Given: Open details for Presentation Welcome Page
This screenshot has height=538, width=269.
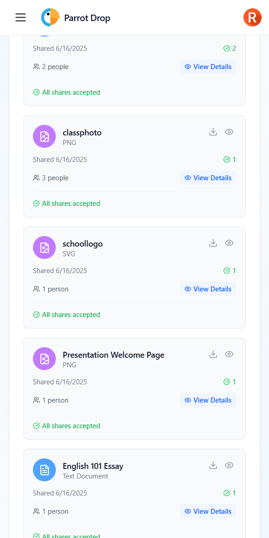Looking at the screenshot, I should click(x=208, y=400).
